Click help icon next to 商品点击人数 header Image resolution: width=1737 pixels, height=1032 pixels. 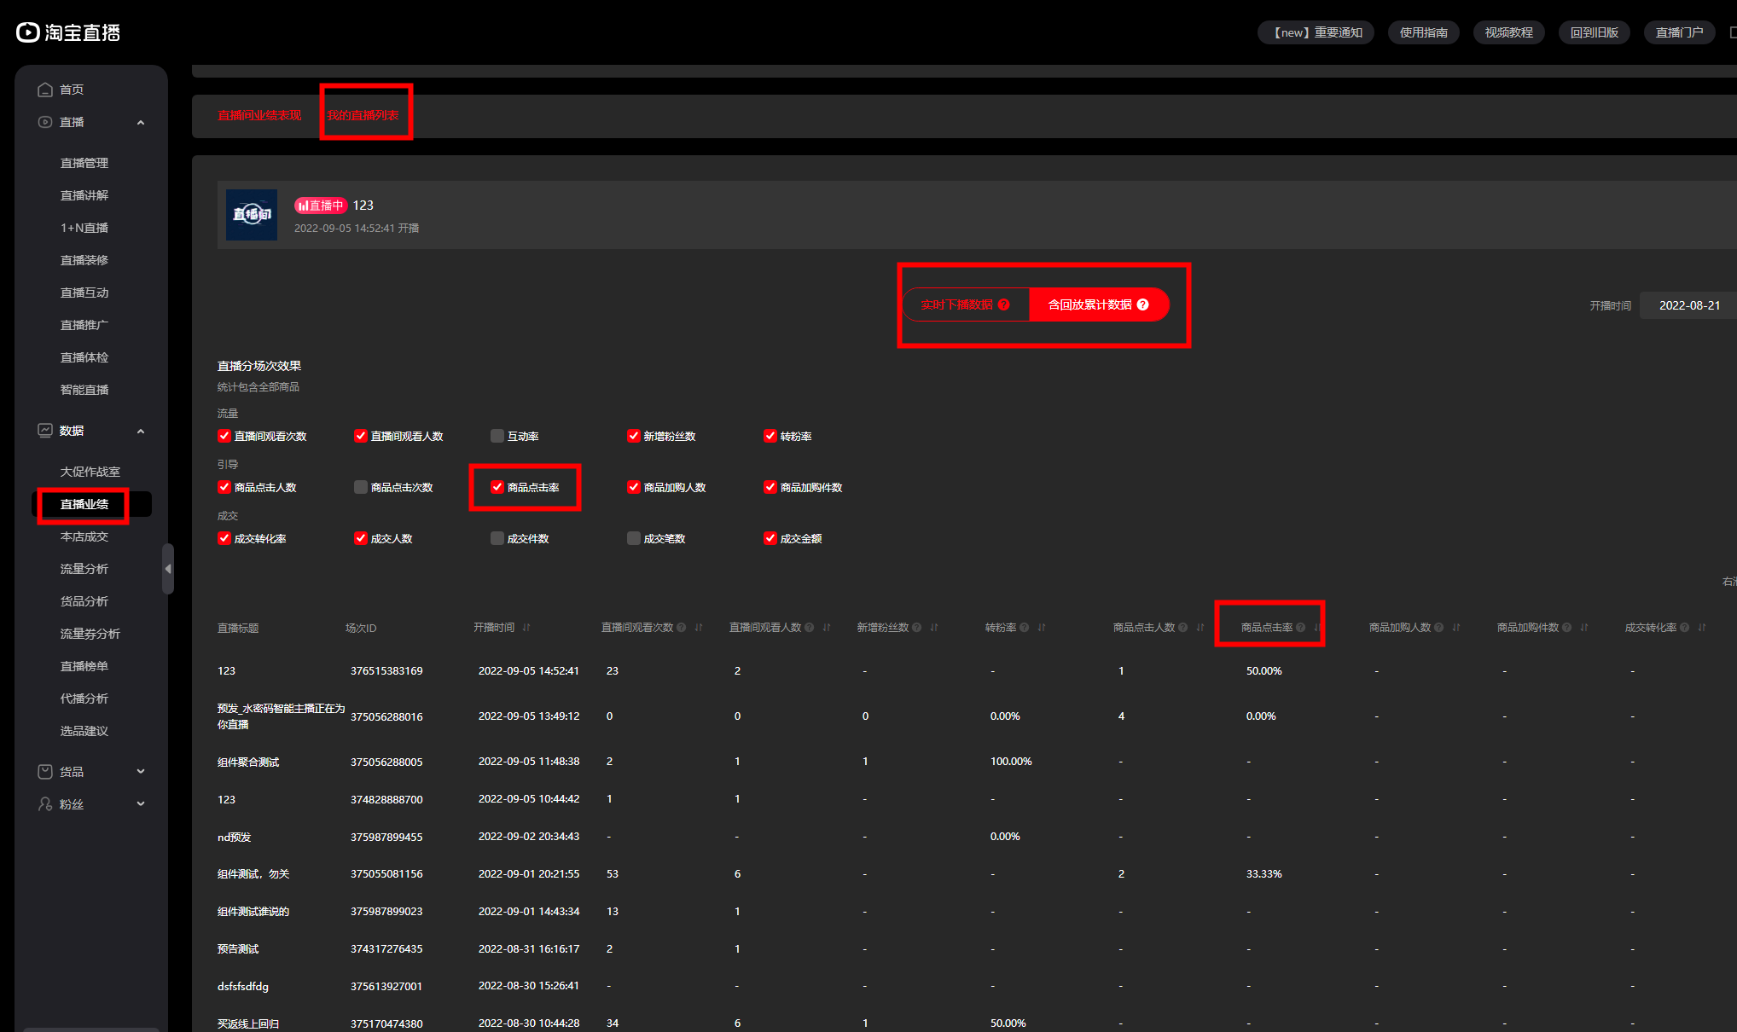[1183, 628]
